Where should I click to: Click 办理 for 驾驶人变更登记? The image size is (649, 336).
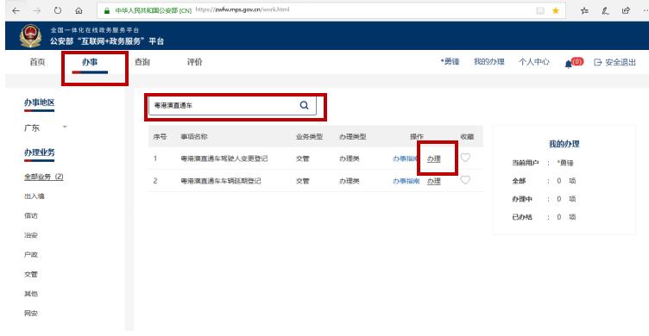[434, 159]
